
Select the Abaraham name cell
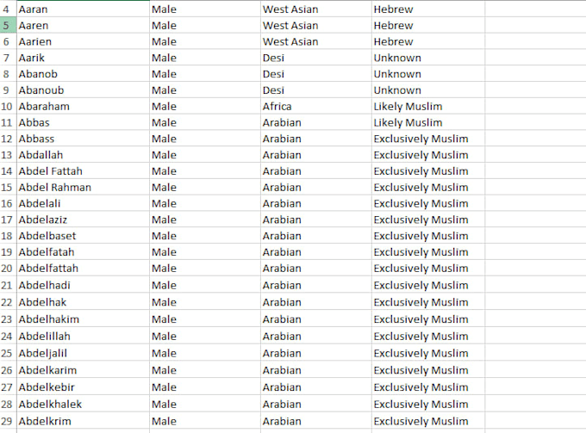[83, 107]
